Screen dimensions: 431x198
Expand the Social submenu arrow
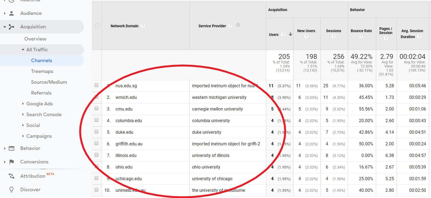tap(23, 125)
